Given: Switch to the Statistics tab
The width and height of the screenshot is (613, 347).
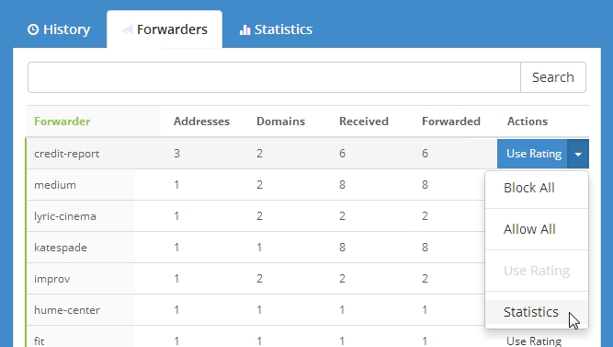Looking at the screenshot, I should (x=276, y=29).
